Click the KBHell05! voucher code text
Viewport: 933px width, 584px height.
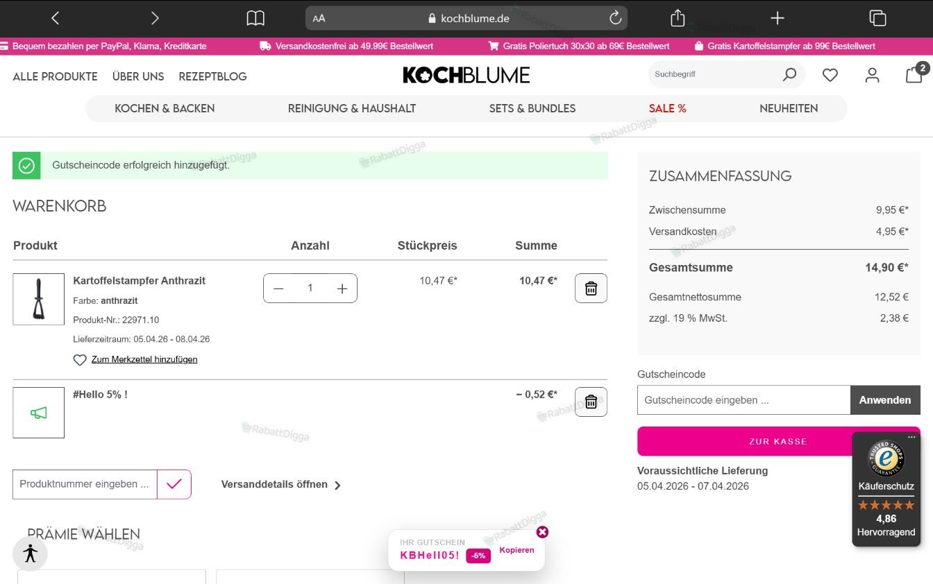tap(430, 556)
